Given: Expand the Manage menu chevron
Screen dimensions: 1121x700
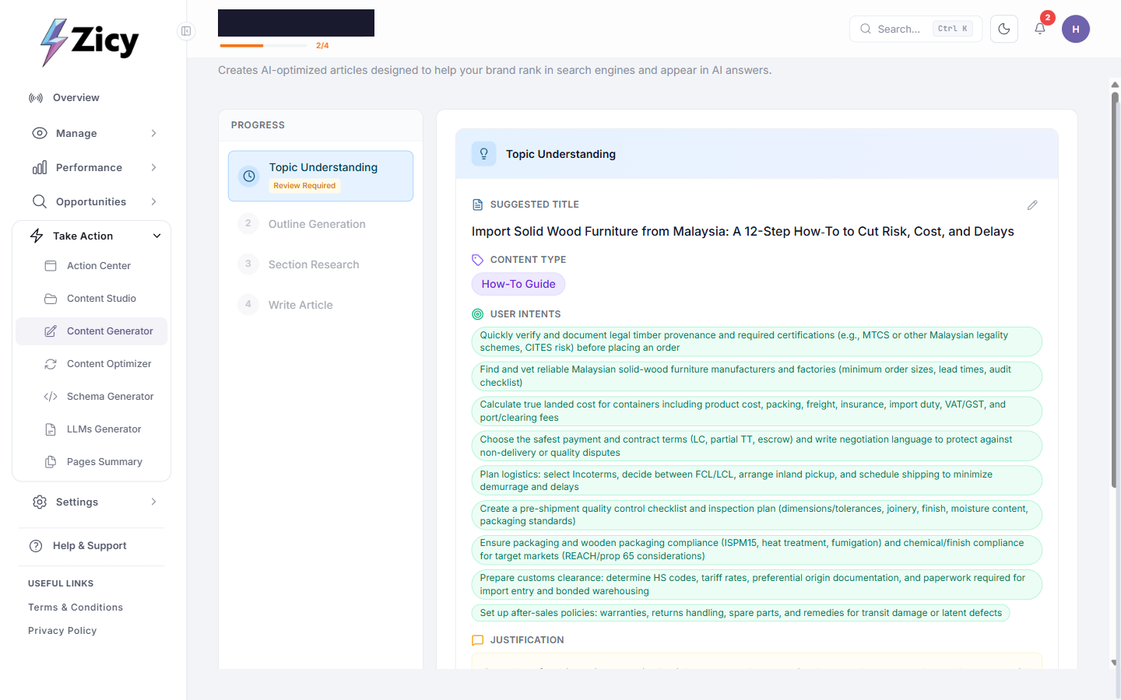Looking at the screenshot, I should [153, 133].
